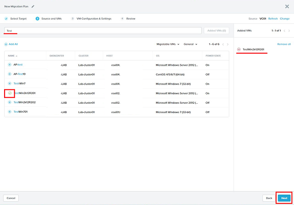Image resolution: width=294 pixels, height=205 pixels.
Task: Go to the Source and VMs step
Action: 49,18
